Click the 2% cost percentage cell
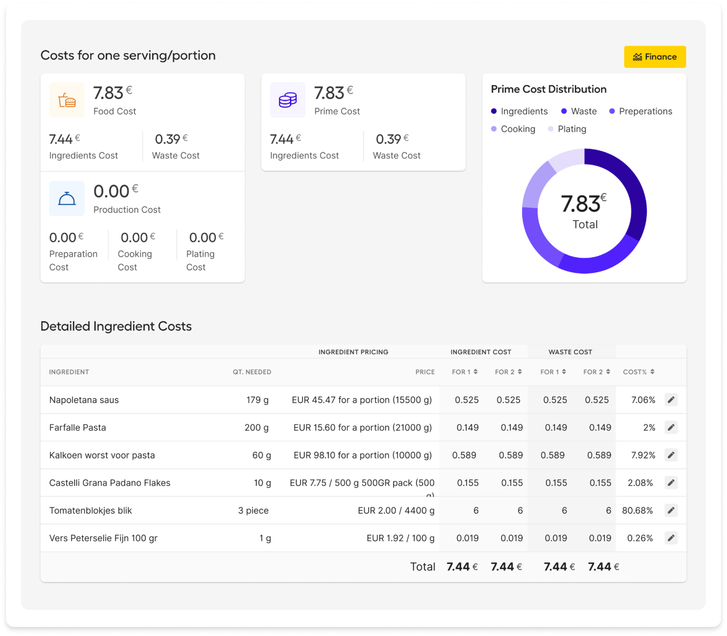727x636 pixels. pyautogui.click(x=649, y=428)
